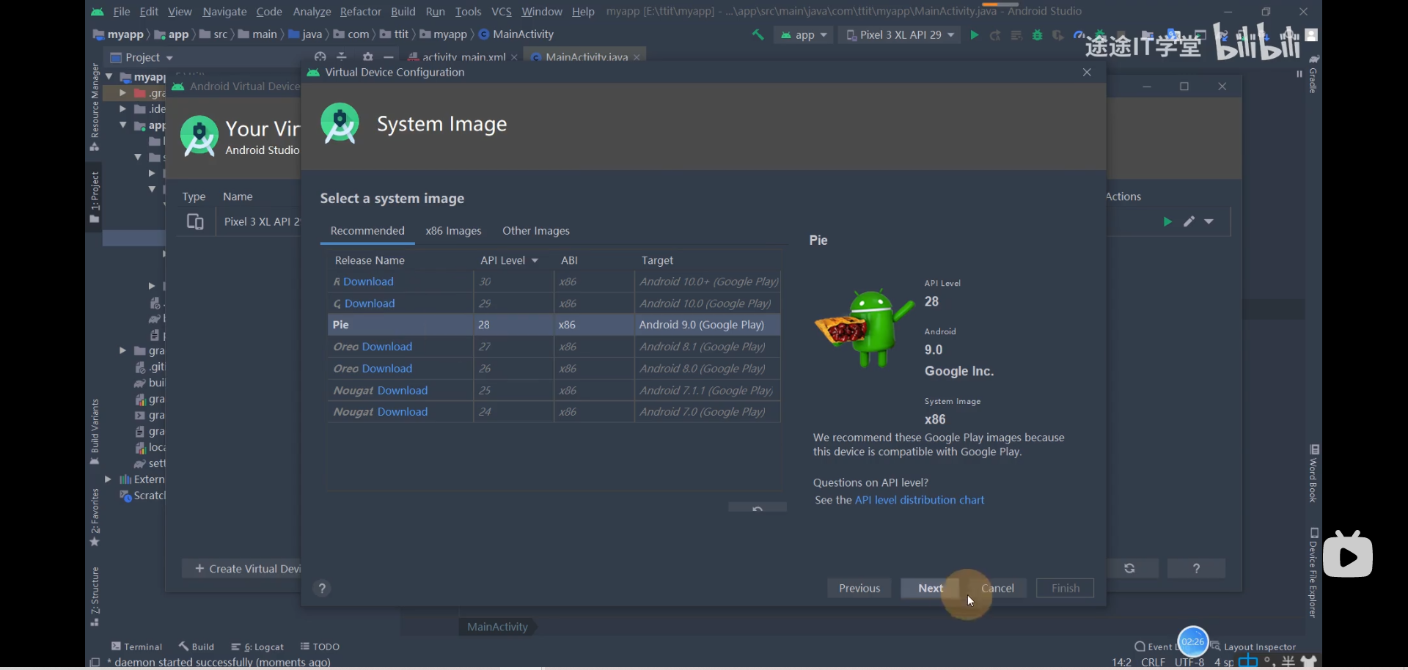The width and height of the screenshot is (1408, 670).
Task: Click the Profile app gauge icon
Action: click(x=1078, y=35)
